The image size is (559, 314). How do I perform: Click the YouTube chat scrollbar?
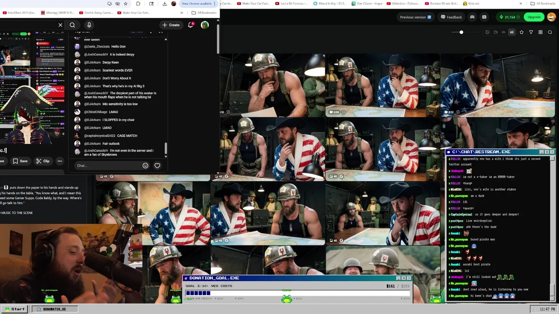tap(166, 150)
